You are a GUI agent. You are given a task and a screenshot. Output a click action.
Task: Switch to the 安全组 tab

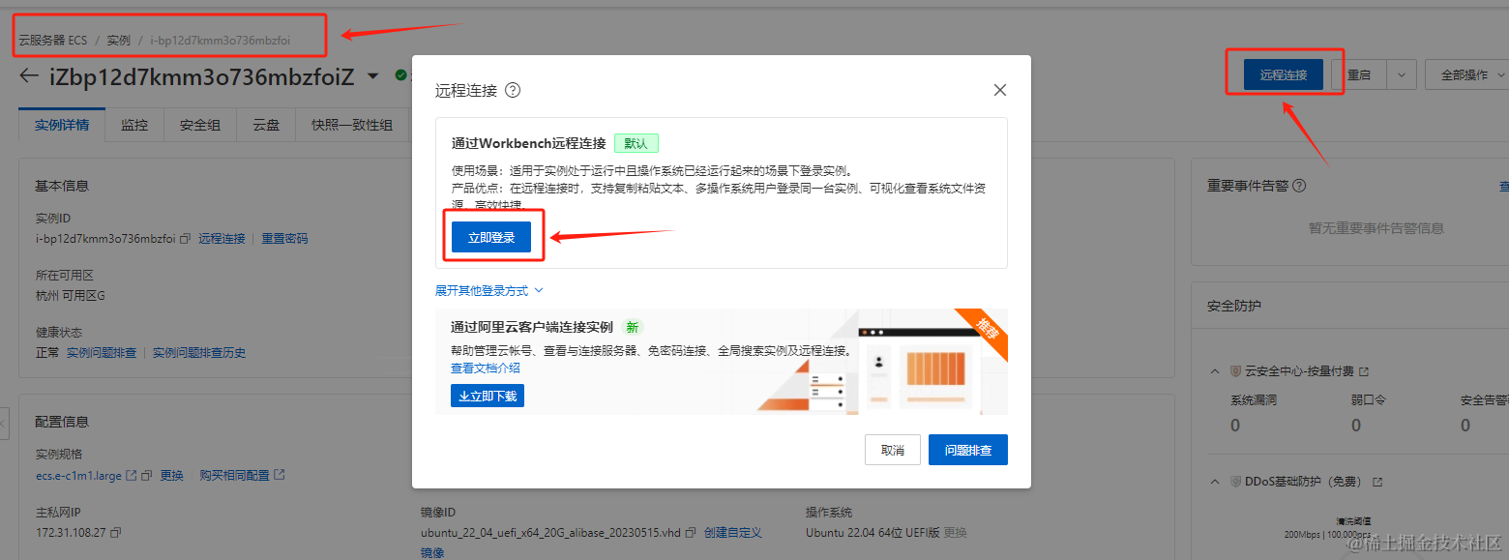pyautogui.click(x=200, y=125)
